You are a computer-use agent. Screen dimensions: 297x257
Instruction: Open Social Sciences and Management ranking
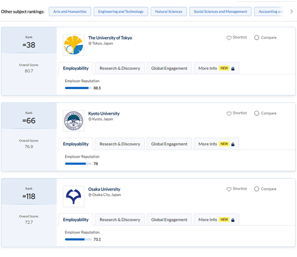pos(220,11)
